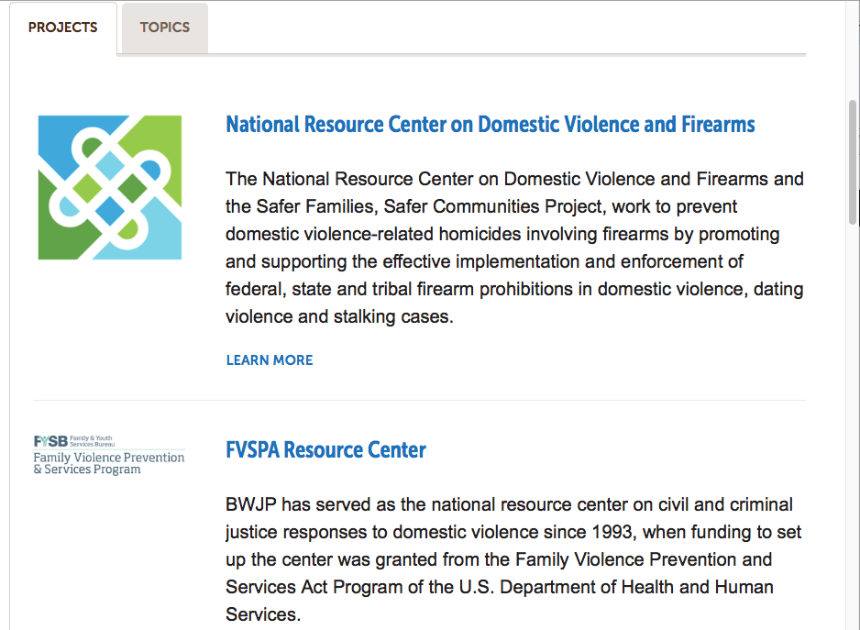Click the white interlocking knot in the logo center
This screenshot has height=630, width=860.
pos(109,187)
